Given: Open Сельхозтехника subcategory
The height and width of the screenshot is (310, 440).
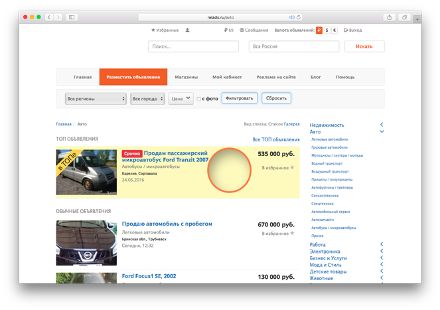Looking at the screenshot, I should click(x=325, y=196).
